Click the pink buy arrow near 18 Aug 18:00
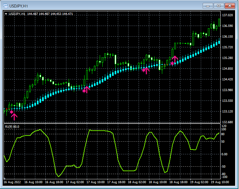This screenshot has width=239, height=189. tap(175, 59)
